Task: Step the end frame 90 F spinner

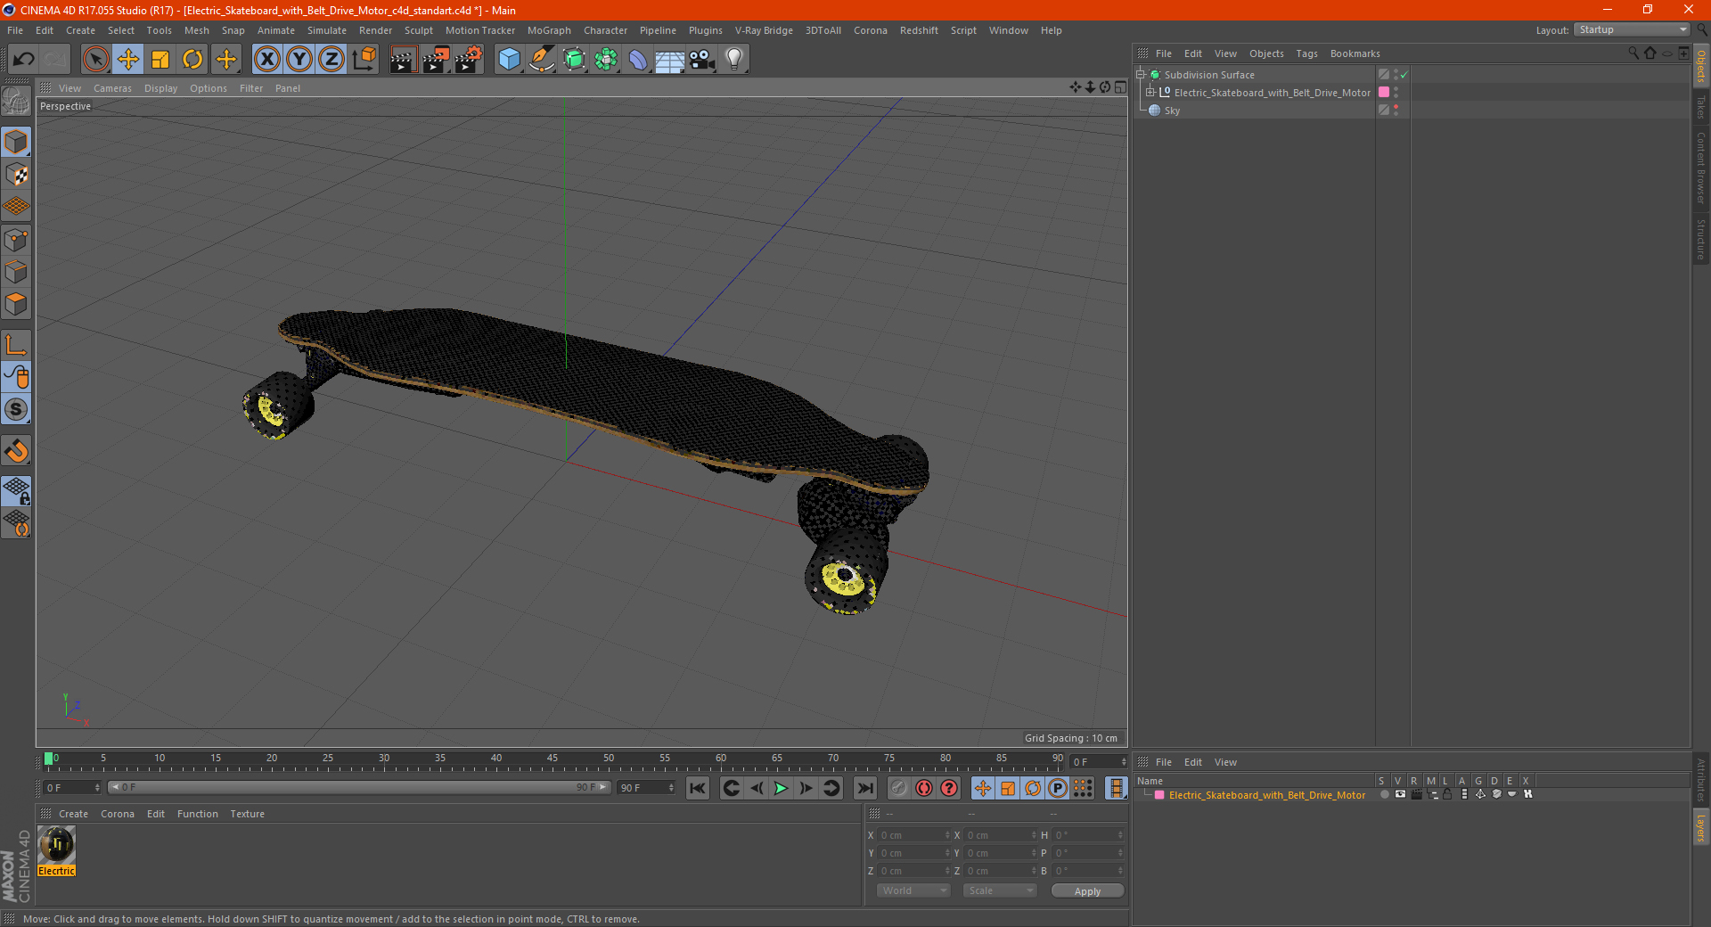Action: [671, 788]
